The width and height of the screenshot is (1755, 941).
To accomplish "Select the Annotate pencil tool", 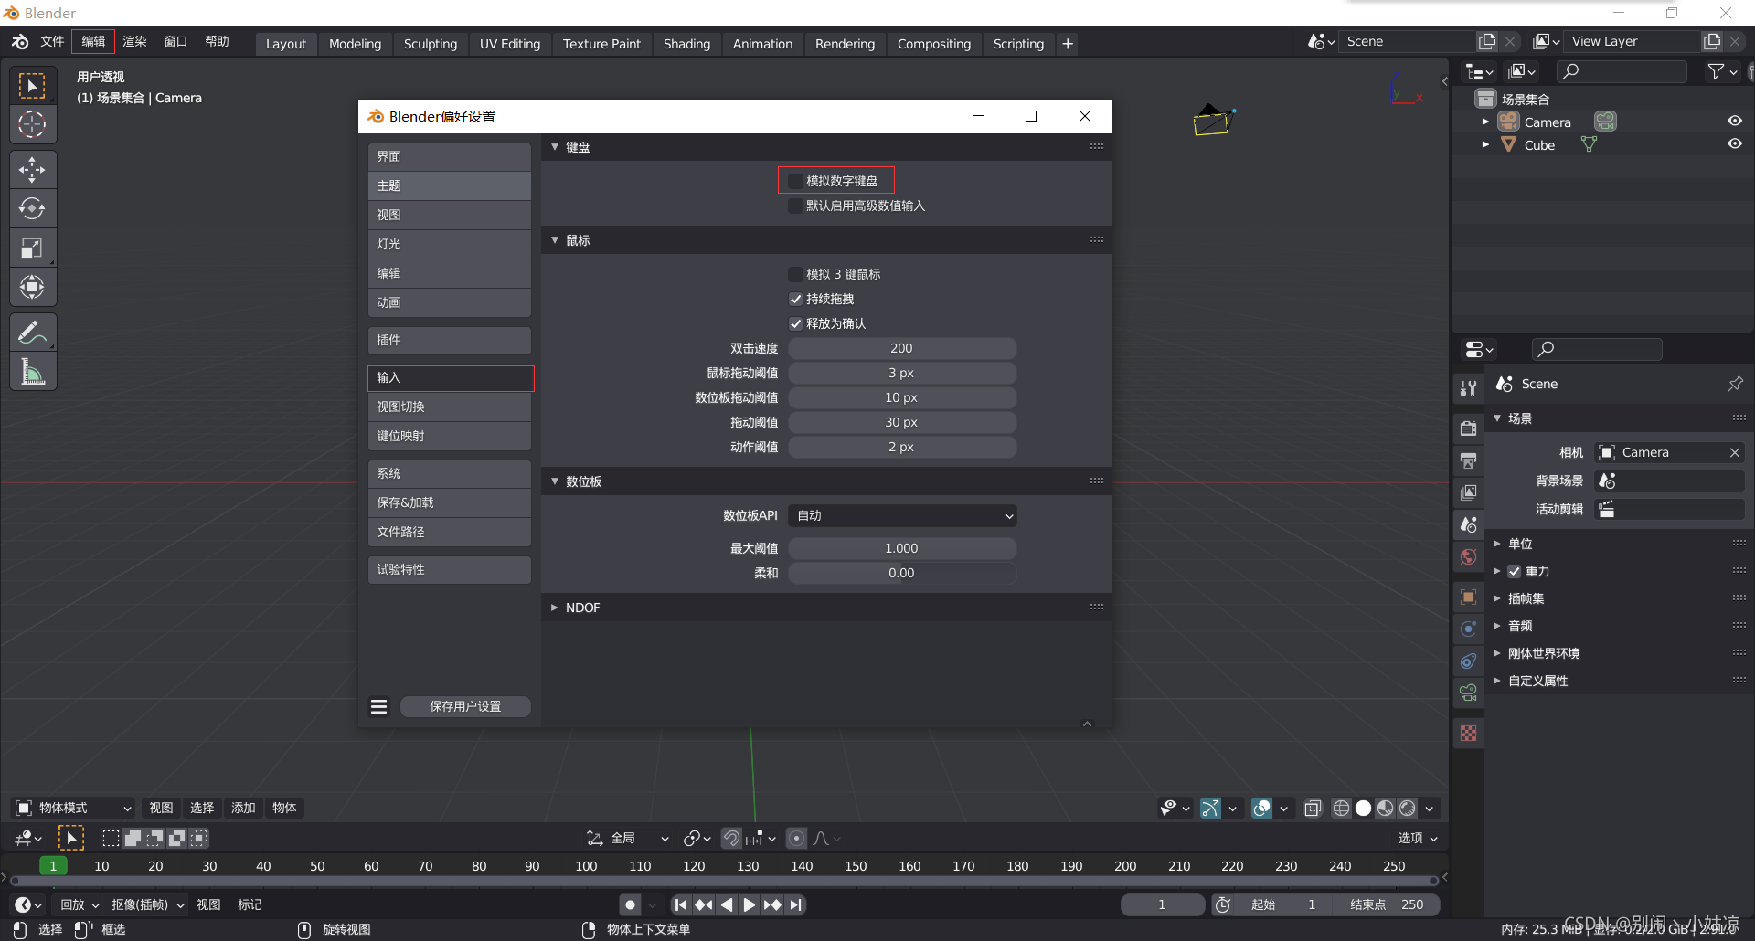I will [33, 333].
